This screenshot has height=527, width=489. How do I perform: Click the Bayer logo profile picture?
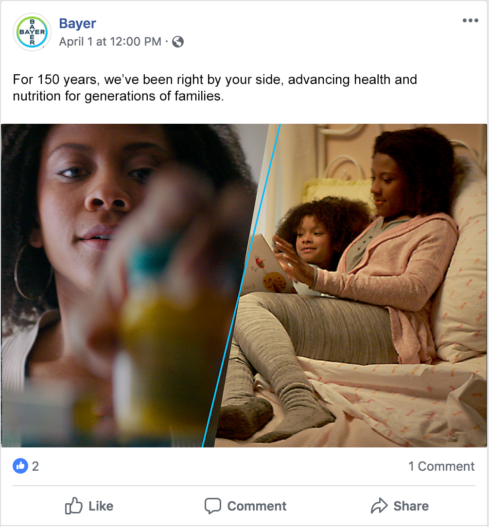click(x=32, y=32)
